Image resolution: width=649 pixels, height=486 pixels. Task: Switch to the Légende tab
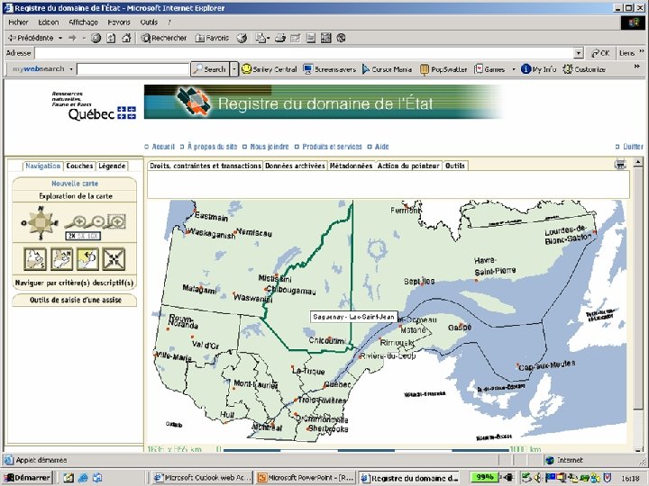pos(112,166)
